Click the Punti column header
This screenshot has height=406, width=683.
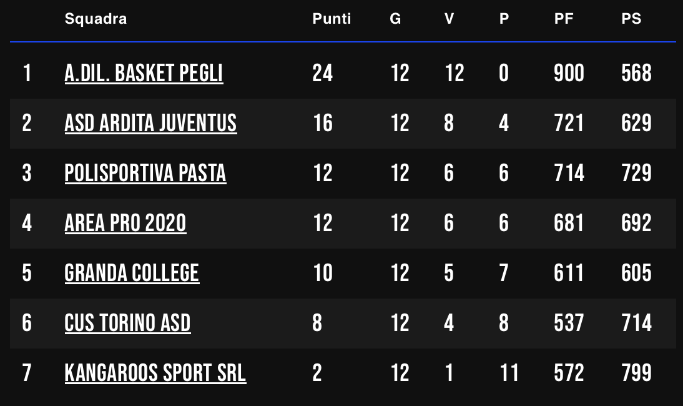tap(332, 19)
